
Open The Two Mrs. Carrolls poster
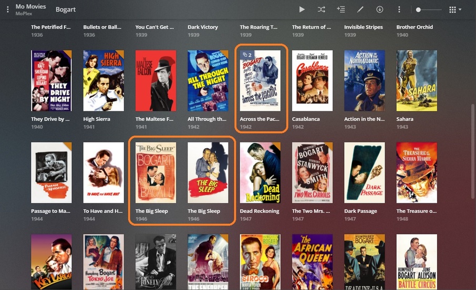coord(313,173)
